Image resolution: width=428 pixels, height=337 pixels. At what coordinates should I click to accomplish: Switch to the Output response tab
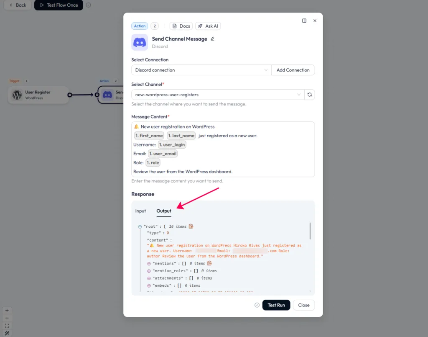coord(164,211)
